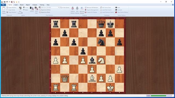Image resolution: width=175 pixels, height=98 pixels.
Task: Select the black pawn on h6
Action: pyautogui.click(x=119, y=42)
